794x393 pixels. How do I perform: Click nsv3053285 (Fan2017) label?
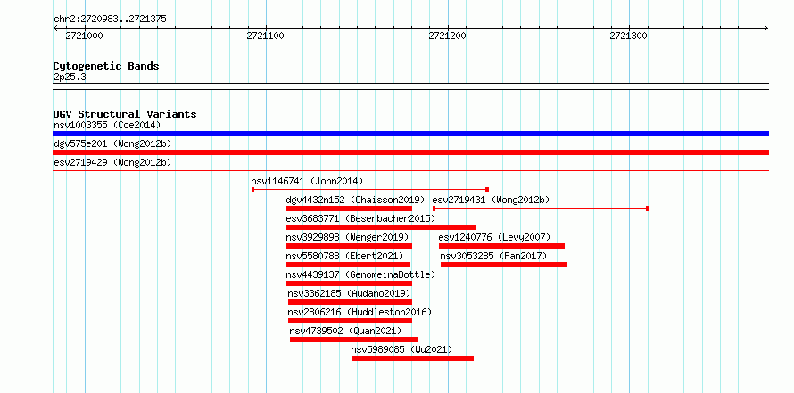coord(493,256)
